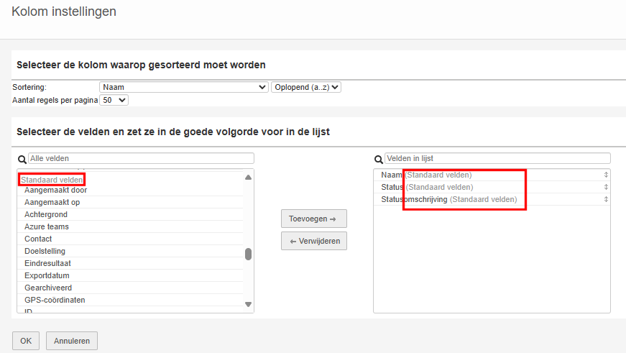Screen dimensions: 626x353
Task: Click the scrollbar thumb of the field list
Action: pos(249,254)
